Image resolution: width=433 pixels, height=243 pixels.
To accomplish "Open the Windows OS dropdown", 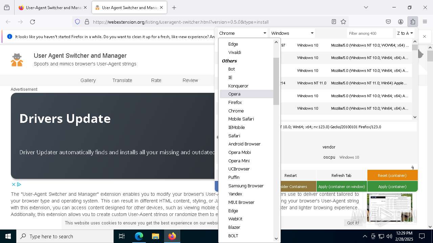I will [x=292, y=33].
